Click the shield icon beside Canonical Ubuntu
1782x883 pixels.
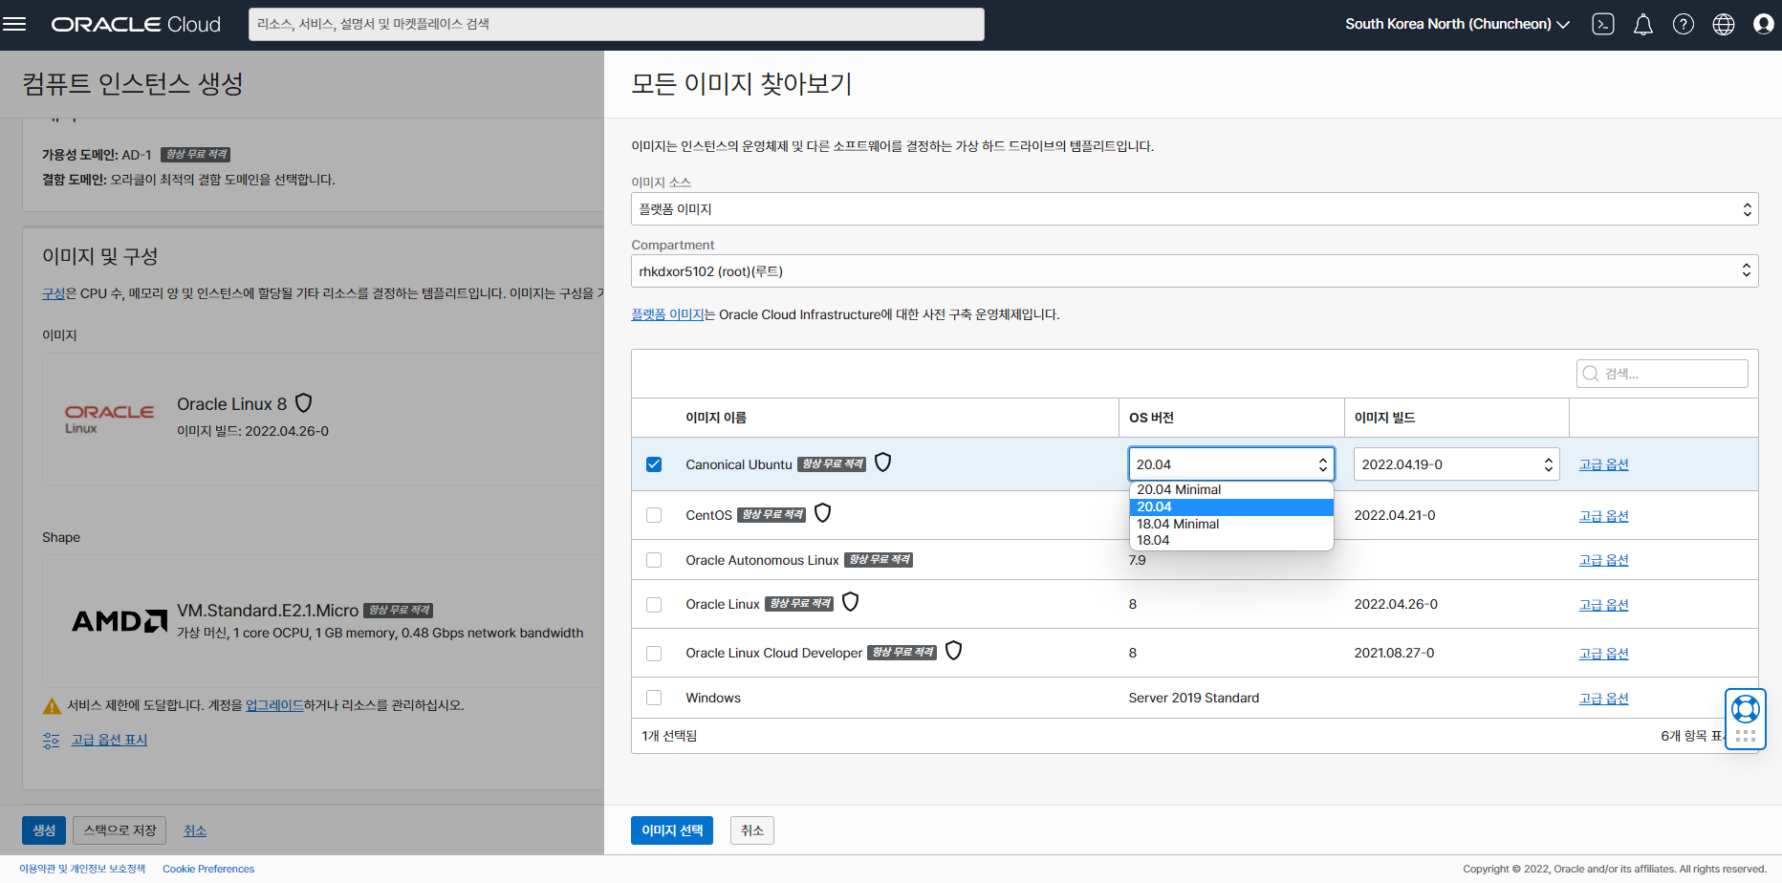pyautogui.click(x=883, y=463)
